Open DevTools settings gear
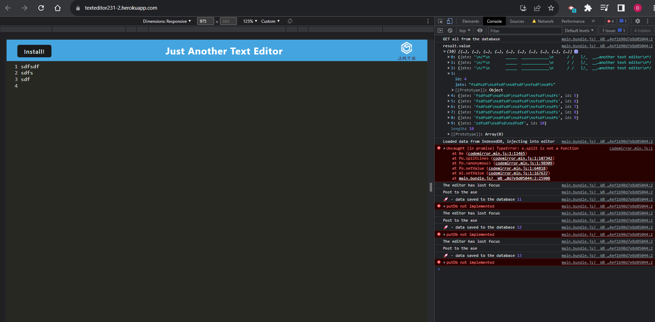Viewport: 655px width, 322px height. pos(637,21)
